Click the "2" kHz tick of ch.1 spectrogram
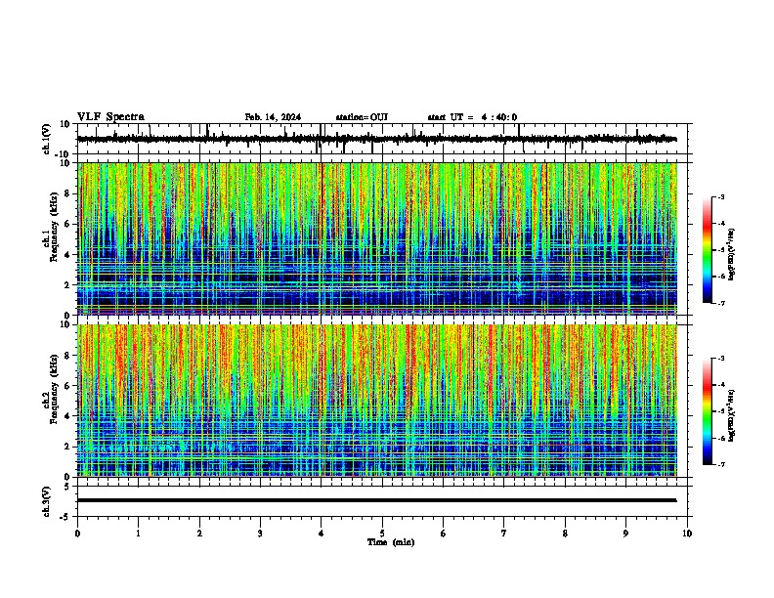 tap(68, 285)
